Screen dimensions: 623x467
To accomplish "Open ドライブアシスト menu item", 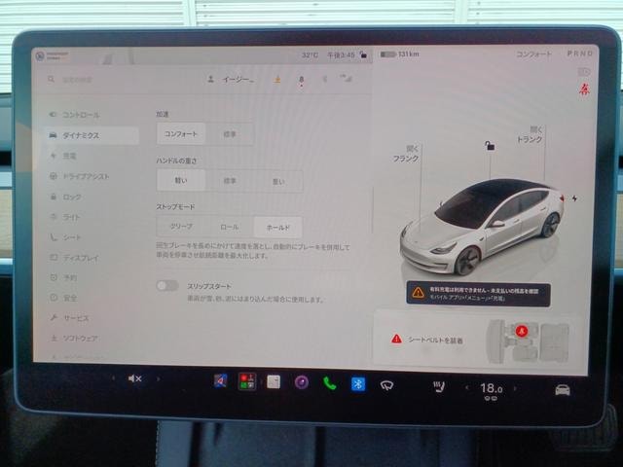I will 80,176.
